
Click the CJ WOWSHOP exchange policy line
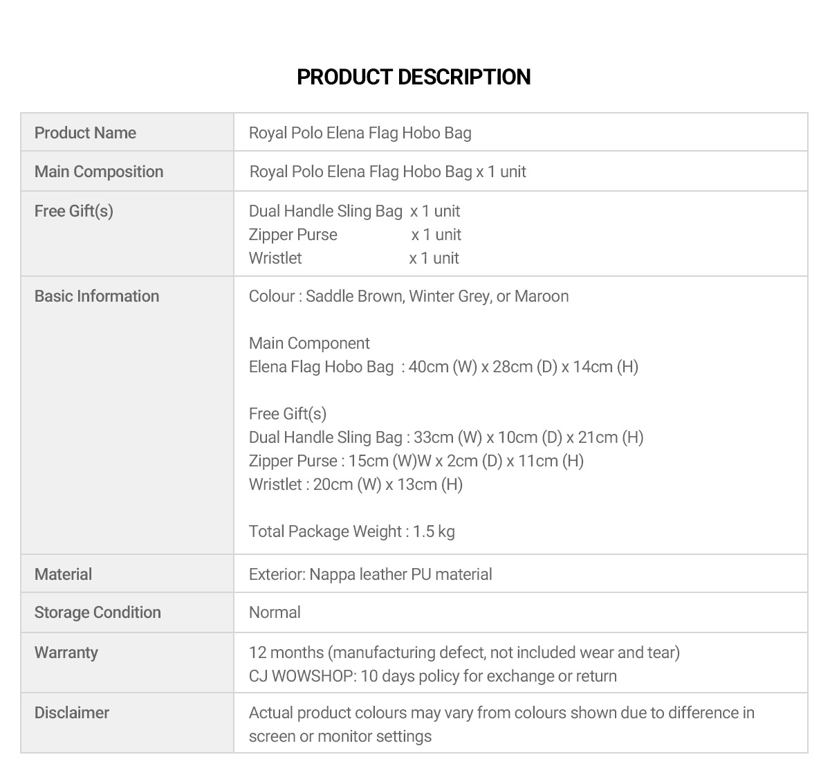point(433,676)
